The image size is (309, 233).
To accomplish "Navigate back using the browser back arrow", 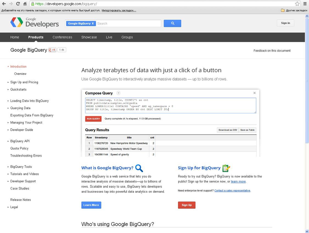I will (4, 4).
